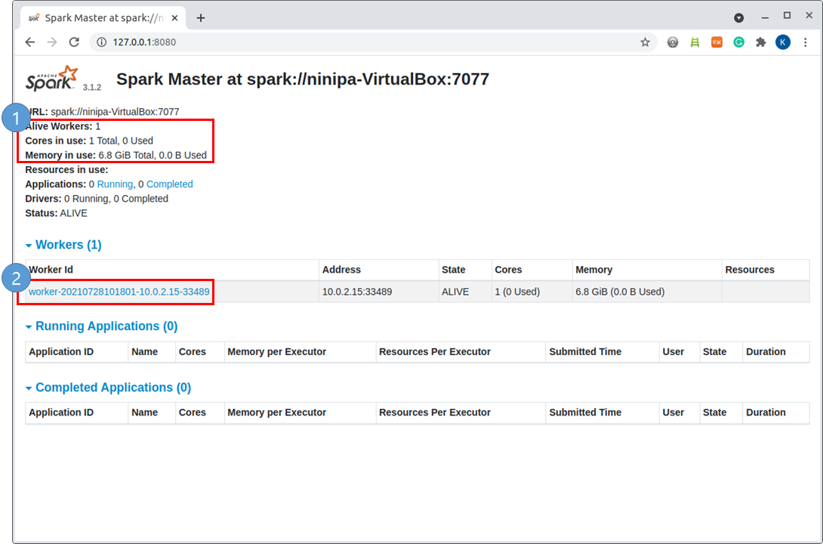Click the Spark Master page title heading
The height and width of the screenshot is (544, 823).
point(302,79)
